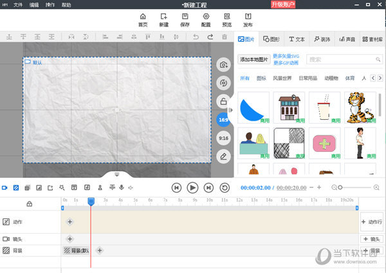
Task: Switch to the 图形 tab
Action: pos(271,39)
